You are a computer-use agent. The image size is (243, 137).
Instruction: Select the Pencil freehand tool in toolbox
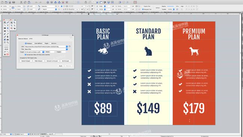click(5, 34)
